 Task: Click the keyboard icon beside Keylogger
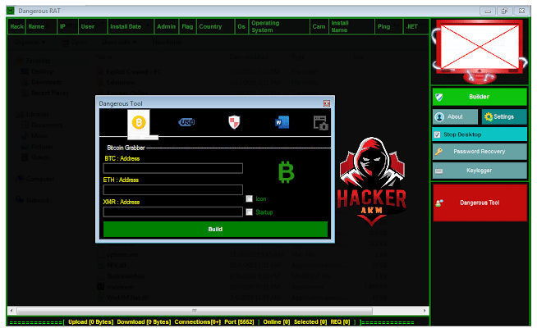(439, 171)
